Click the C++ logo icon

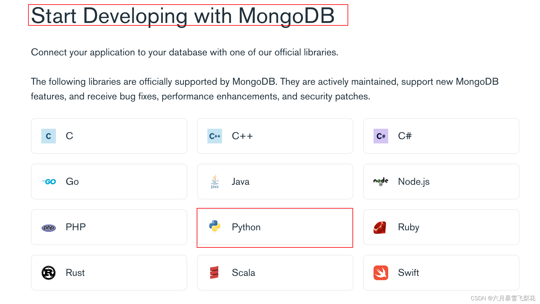click(x=215, y=136)
